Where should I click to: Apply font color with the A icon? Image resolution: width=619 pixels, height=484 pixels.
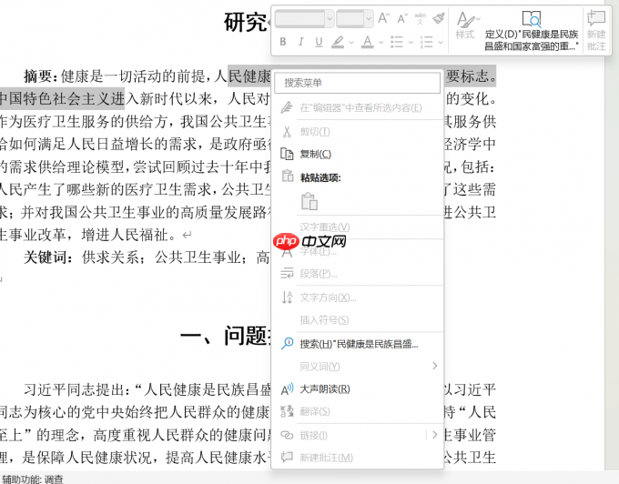click(368, 42)
